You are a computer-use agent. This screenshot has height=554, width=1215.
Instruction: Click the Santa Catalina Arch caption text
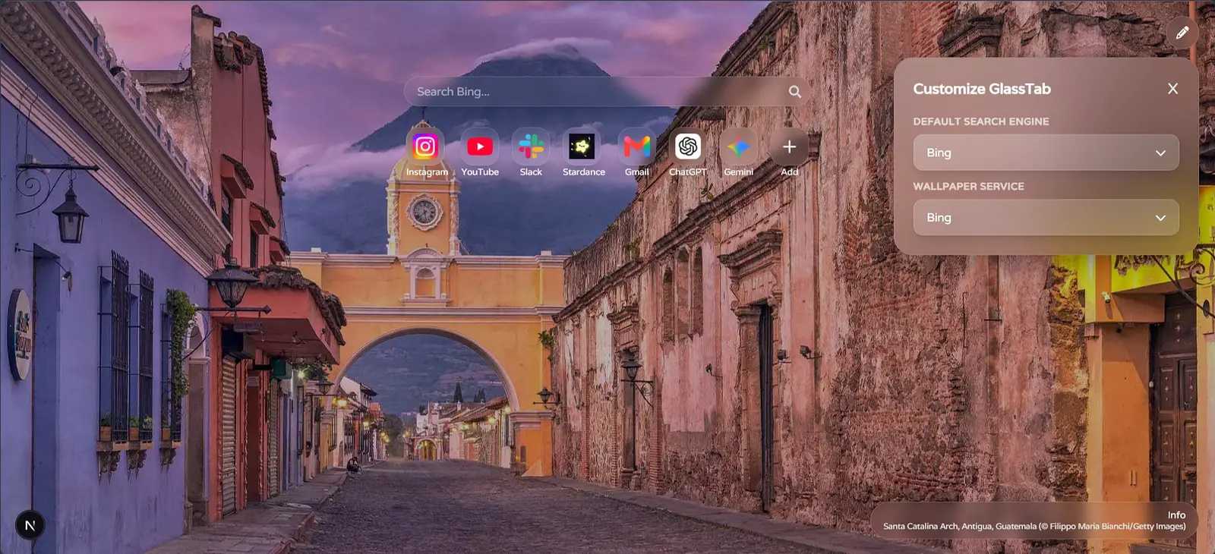pos(1034,526)
